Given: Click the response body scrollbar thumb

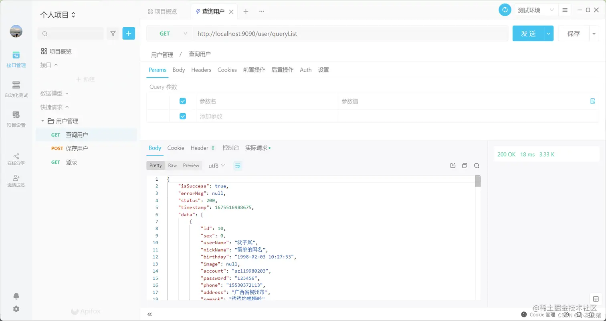Looking at the screenshot, I should click(x=478, y=181).
